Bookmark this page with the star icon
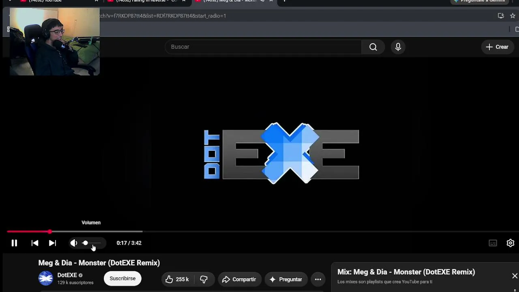 coord(513,16)
